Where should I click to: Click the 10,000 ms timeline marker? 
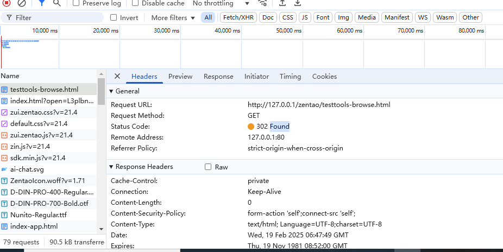(45, 31)
